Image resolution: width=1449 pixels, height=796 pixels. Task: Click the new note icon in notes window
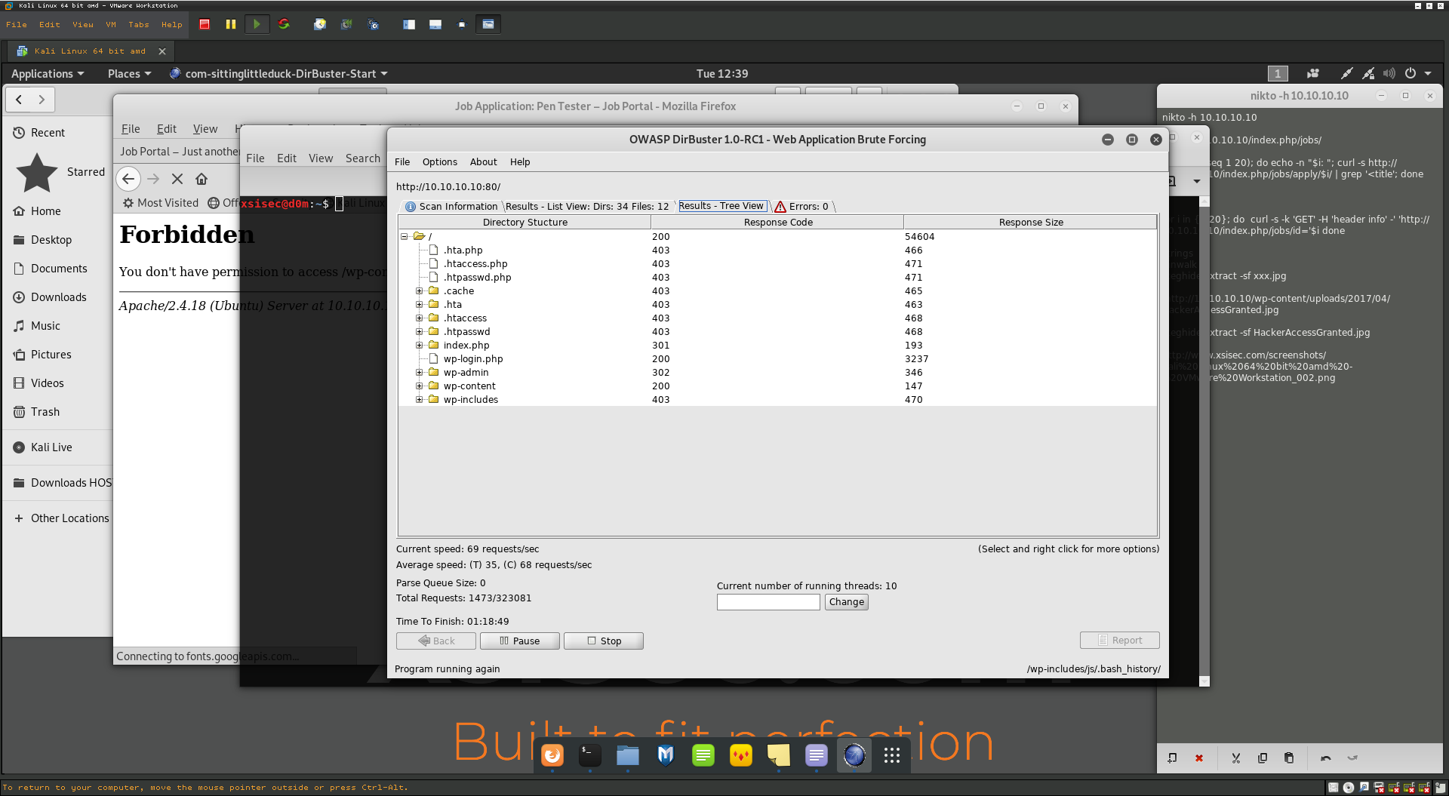click(1172, 758)
